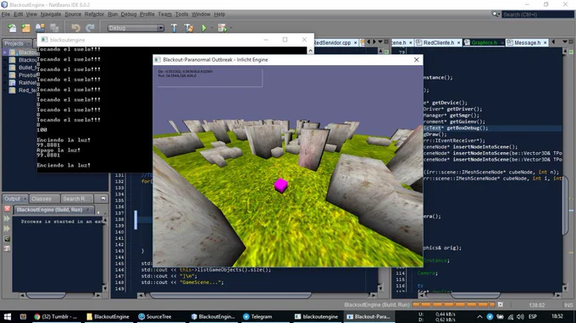Open the File menu
This screenshot has height=323, width=576.
[x=6, y=14]
